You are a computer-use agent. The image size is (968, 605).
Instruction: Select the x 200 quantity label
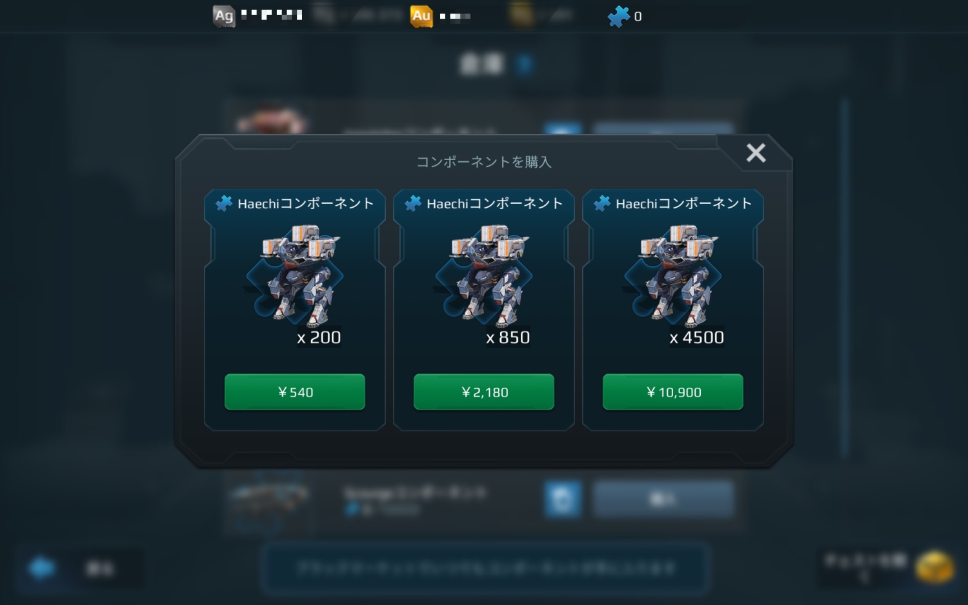click(319, 337)
